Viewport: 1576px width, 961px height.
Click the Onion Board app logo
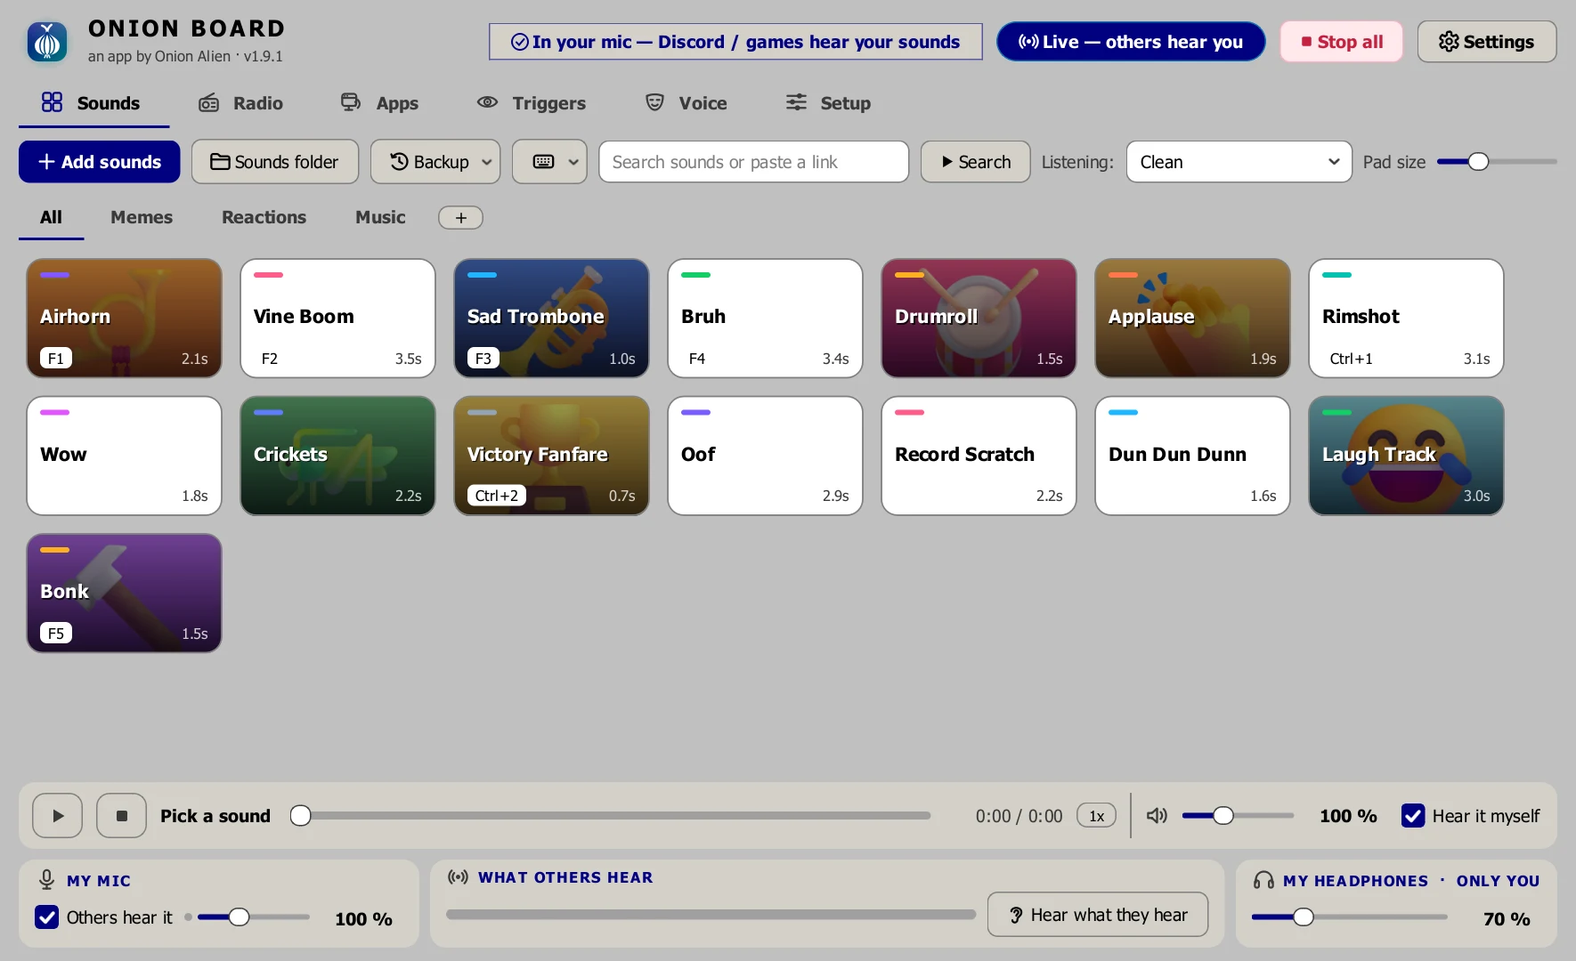47,42
